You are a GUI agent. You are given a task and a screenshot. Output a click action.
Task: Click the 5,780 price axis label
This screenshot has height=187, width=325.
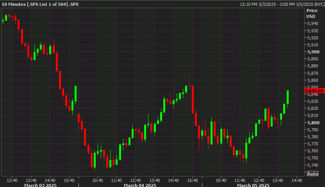313,137
